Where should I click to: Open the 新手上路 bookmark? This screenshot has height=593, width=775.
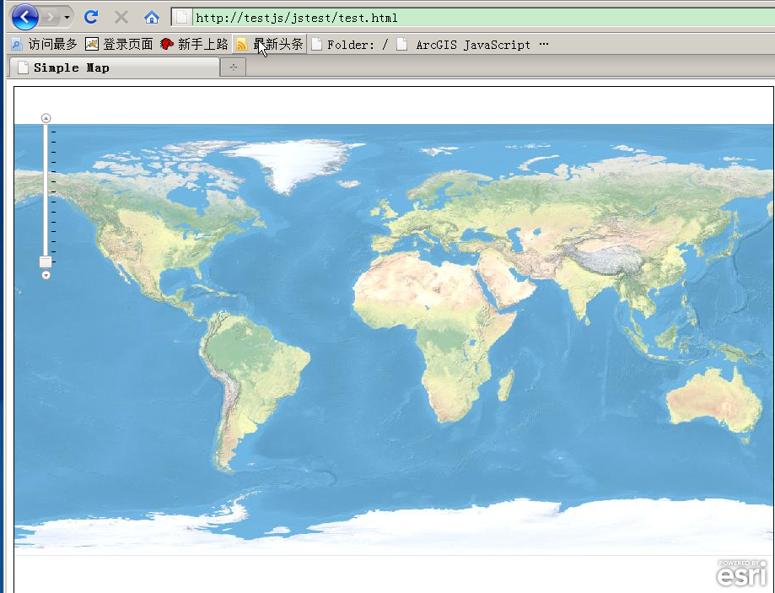(194, 44)
